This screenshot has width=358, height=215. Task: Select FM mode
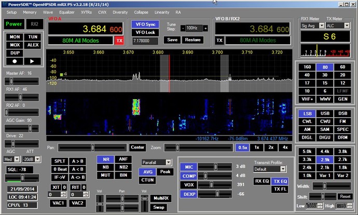(342, 122)
